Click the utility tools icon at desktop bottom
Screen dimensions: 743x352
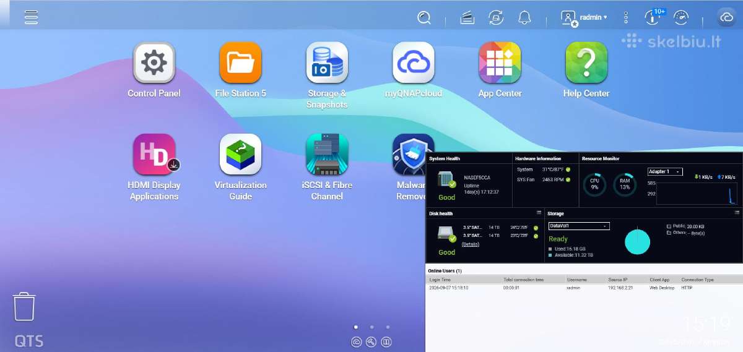(371, 341)
